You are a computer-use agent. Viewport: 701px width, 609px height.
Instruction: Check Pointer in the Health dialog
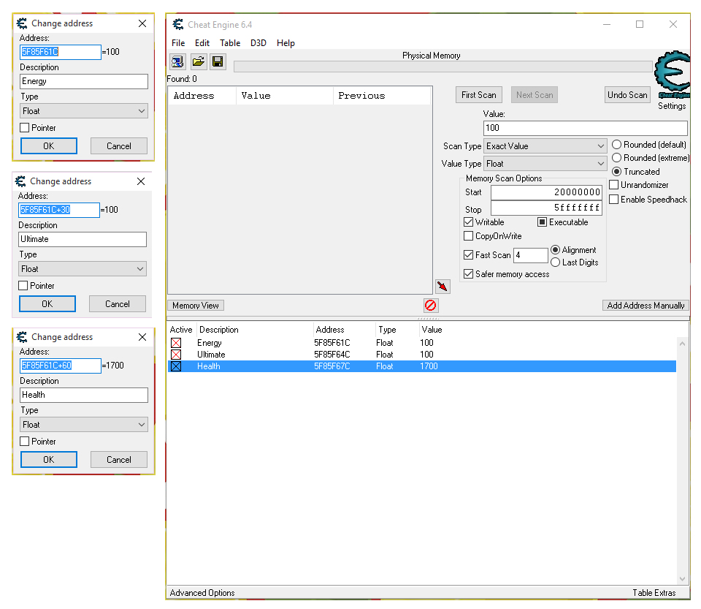[25, 441]
